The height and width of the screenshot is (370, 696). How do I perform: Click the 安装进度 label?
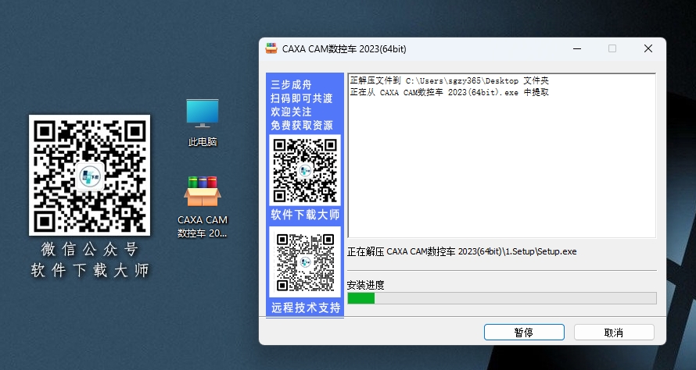[x=365, y=285]
